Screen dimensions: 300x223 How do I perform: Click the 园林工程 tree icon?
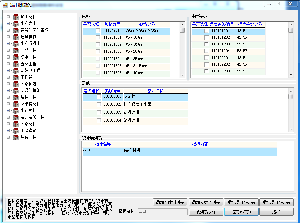click(16, 64)
